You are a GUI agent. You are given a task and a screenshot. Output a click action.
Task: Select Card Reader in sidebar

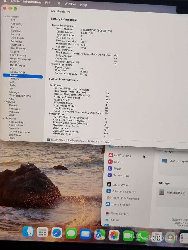[18, 38]
